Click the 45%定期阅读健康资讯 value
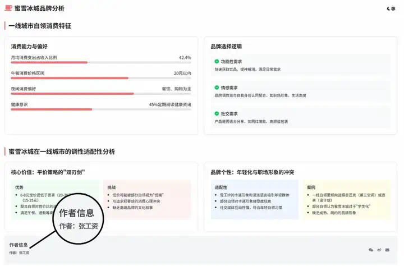404x266 pixels. pyautogui.click(x=170, y=104)
